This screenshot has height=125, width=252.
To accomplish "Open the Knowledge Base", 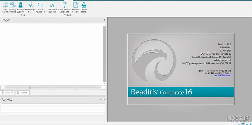I will (30, 7).
